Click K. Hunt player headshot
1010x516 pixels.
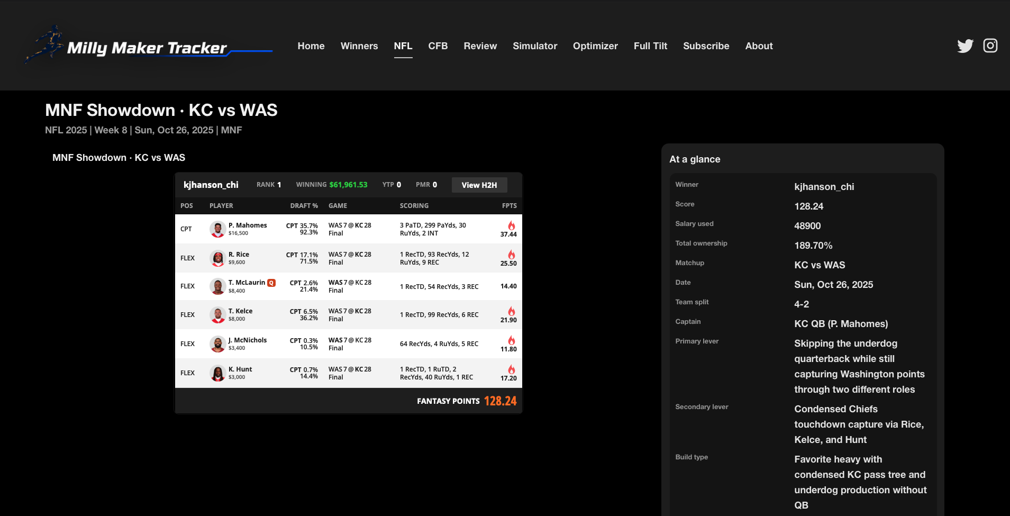(217, 373)
